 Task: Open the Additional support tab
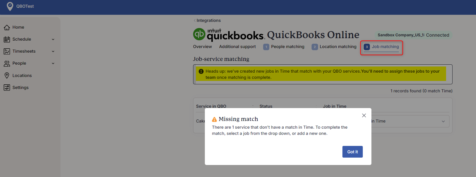point(238,47)
